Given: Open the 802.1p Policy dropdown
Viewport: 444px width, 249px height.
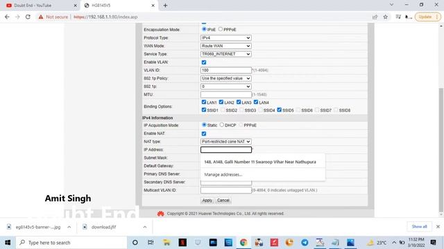Looking at the screenshot, I should (225, 78).
